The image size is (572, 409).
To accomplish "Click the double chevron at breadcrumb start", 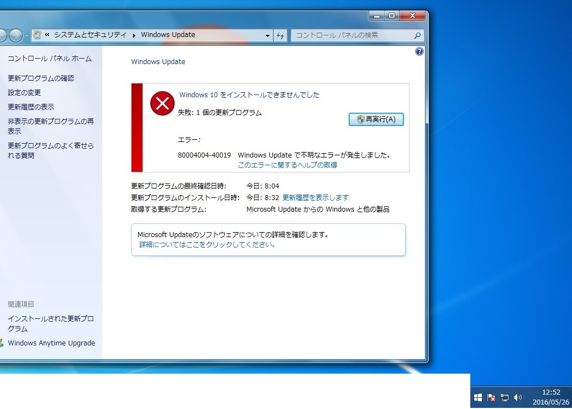I will 47,35.
